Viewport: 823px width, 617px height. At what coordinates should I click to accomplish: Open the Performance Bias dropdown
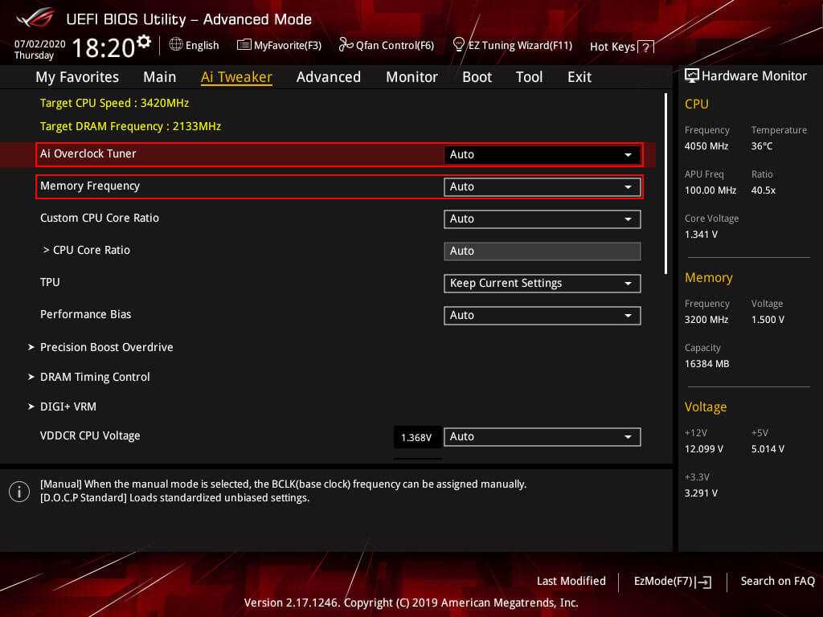click(x=542, y=315)
